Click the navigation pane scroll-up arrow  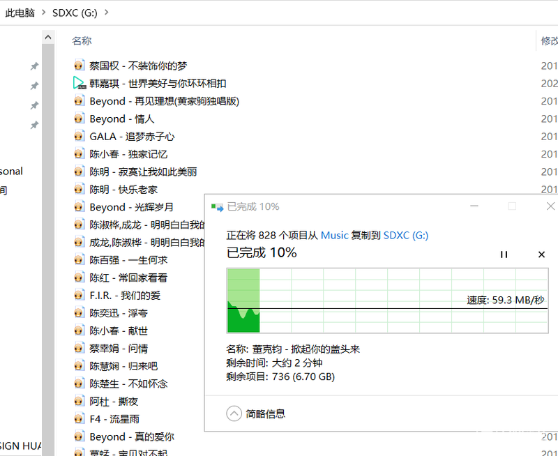[x=48, y=37]
